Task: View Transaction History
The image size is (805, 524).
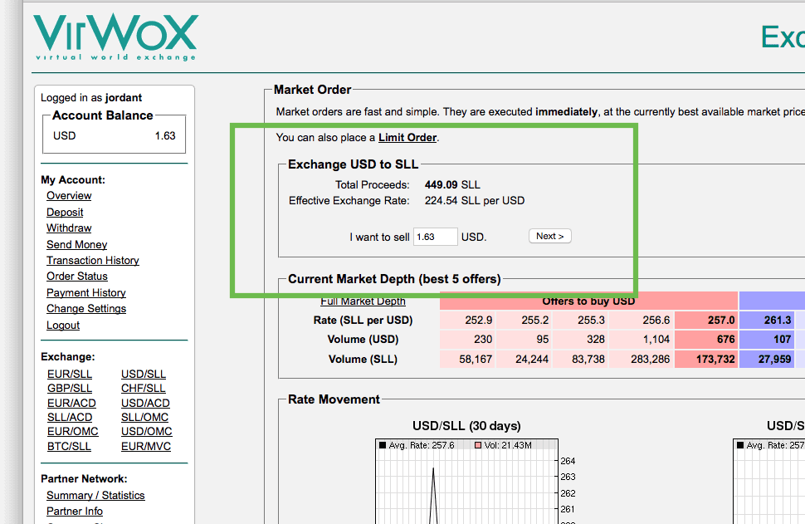Action: point(92,261)
